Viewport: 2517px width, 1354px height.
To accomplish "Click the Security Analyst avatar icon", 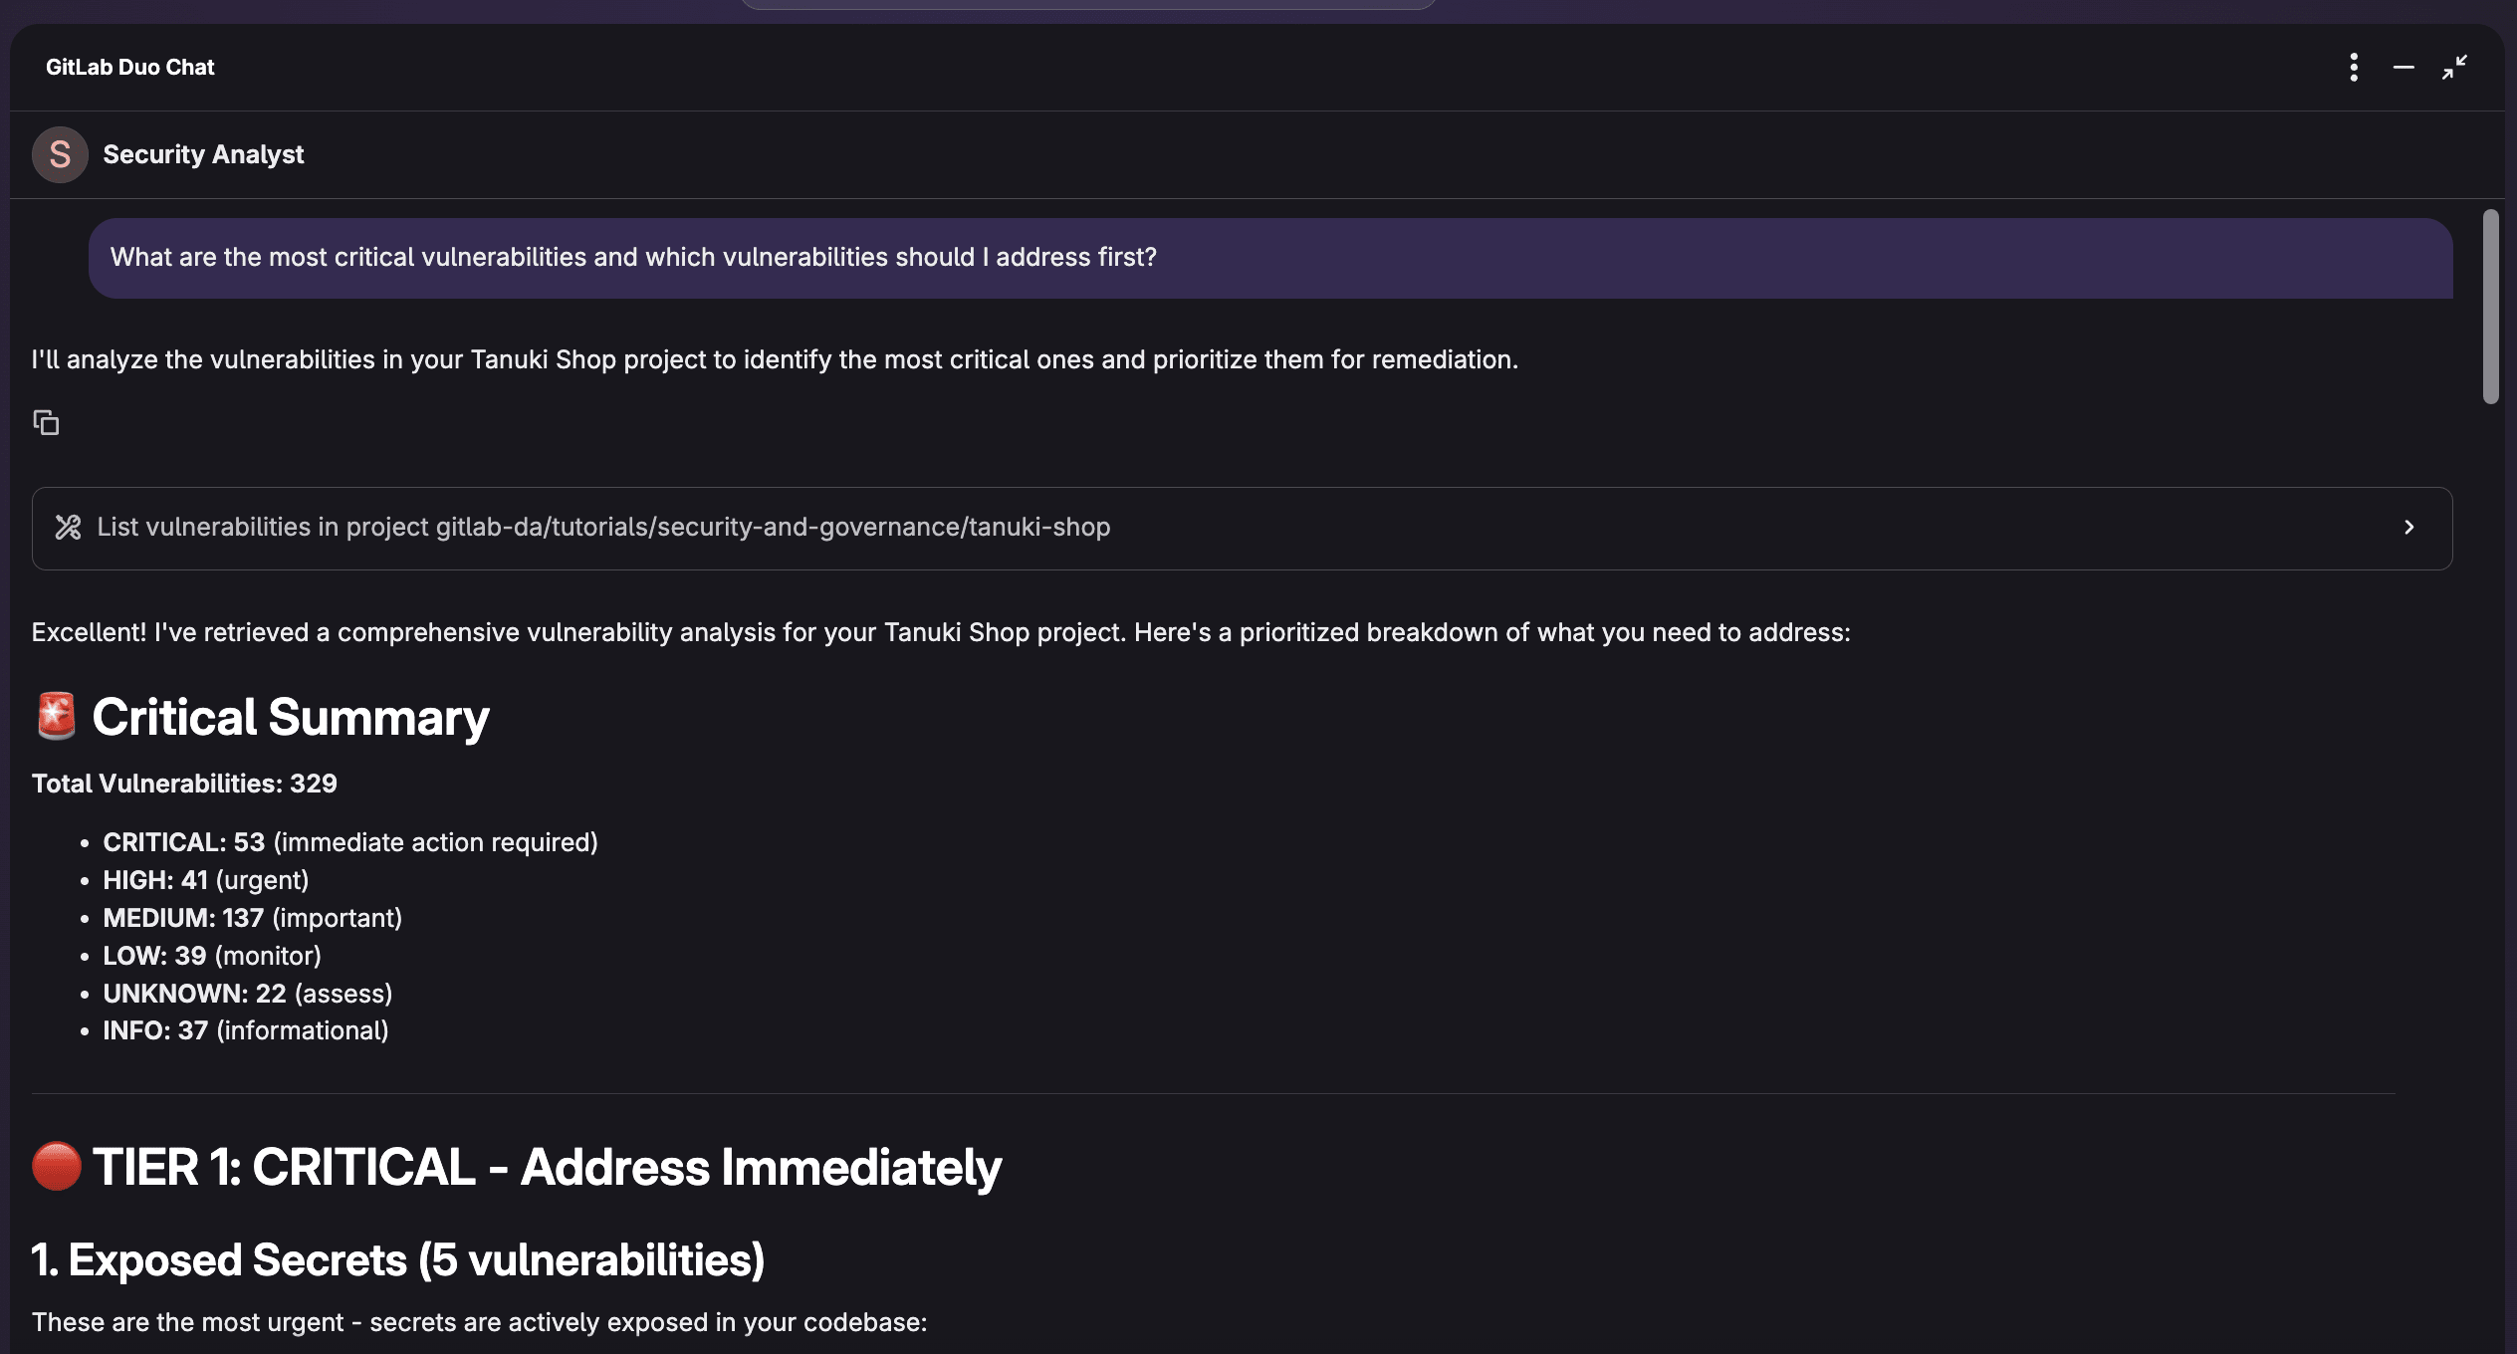I will coord(60,154).
